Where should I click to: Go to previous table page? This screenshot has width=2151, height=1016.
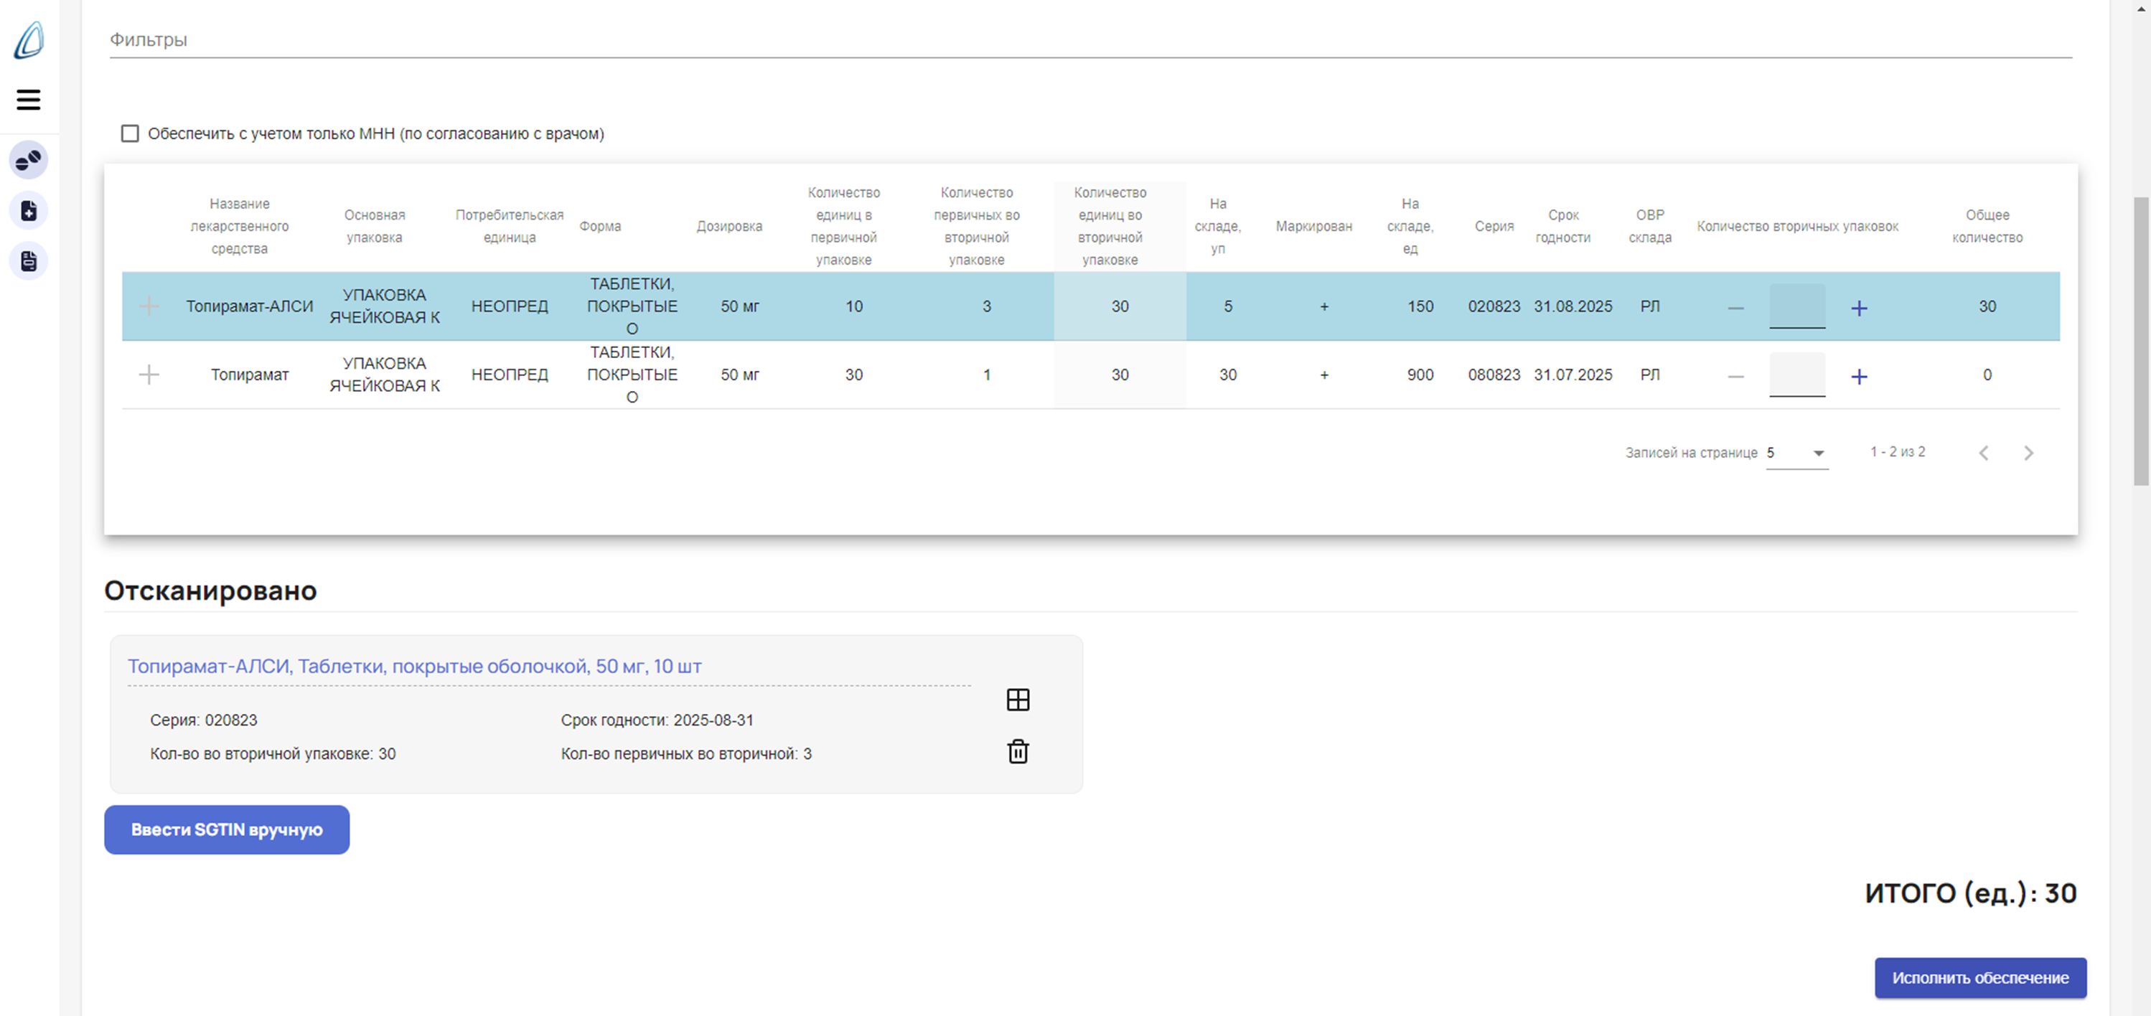(1984, 453)
